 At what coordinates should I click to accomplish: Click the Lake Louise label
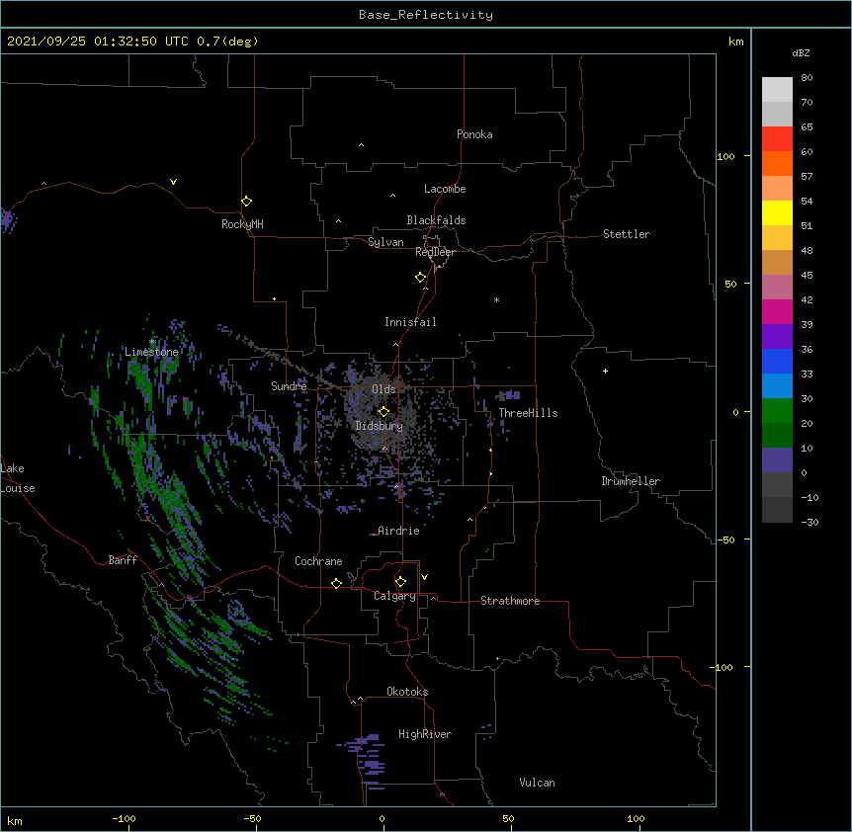[x=16, y=478]
